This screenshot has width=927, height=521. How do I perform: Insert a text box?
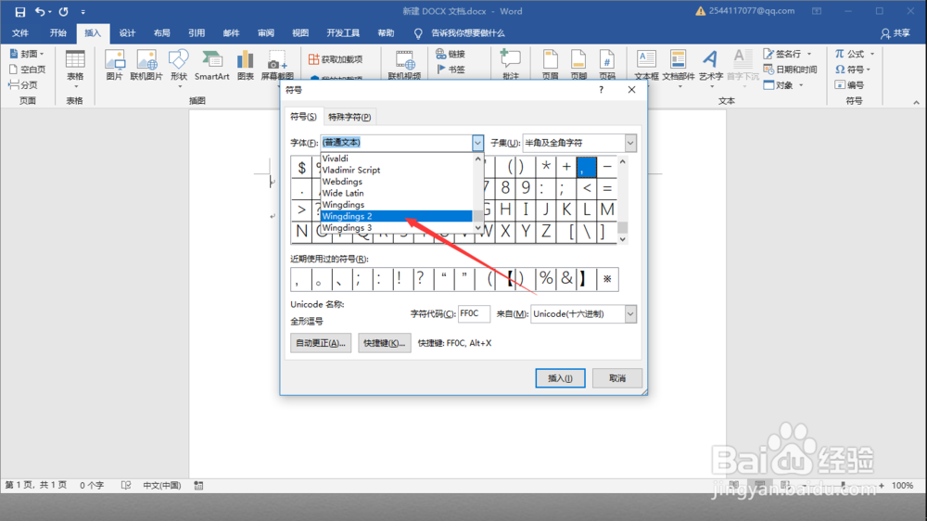coord(646,65)
